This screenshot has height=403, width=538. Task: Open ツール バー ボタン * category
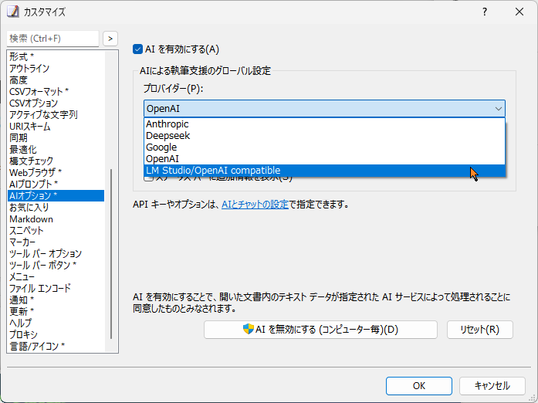click(56, 266)
